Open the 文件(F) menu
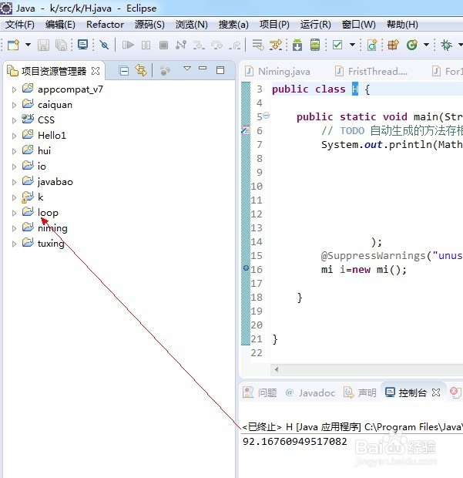 tap(20, 25)
